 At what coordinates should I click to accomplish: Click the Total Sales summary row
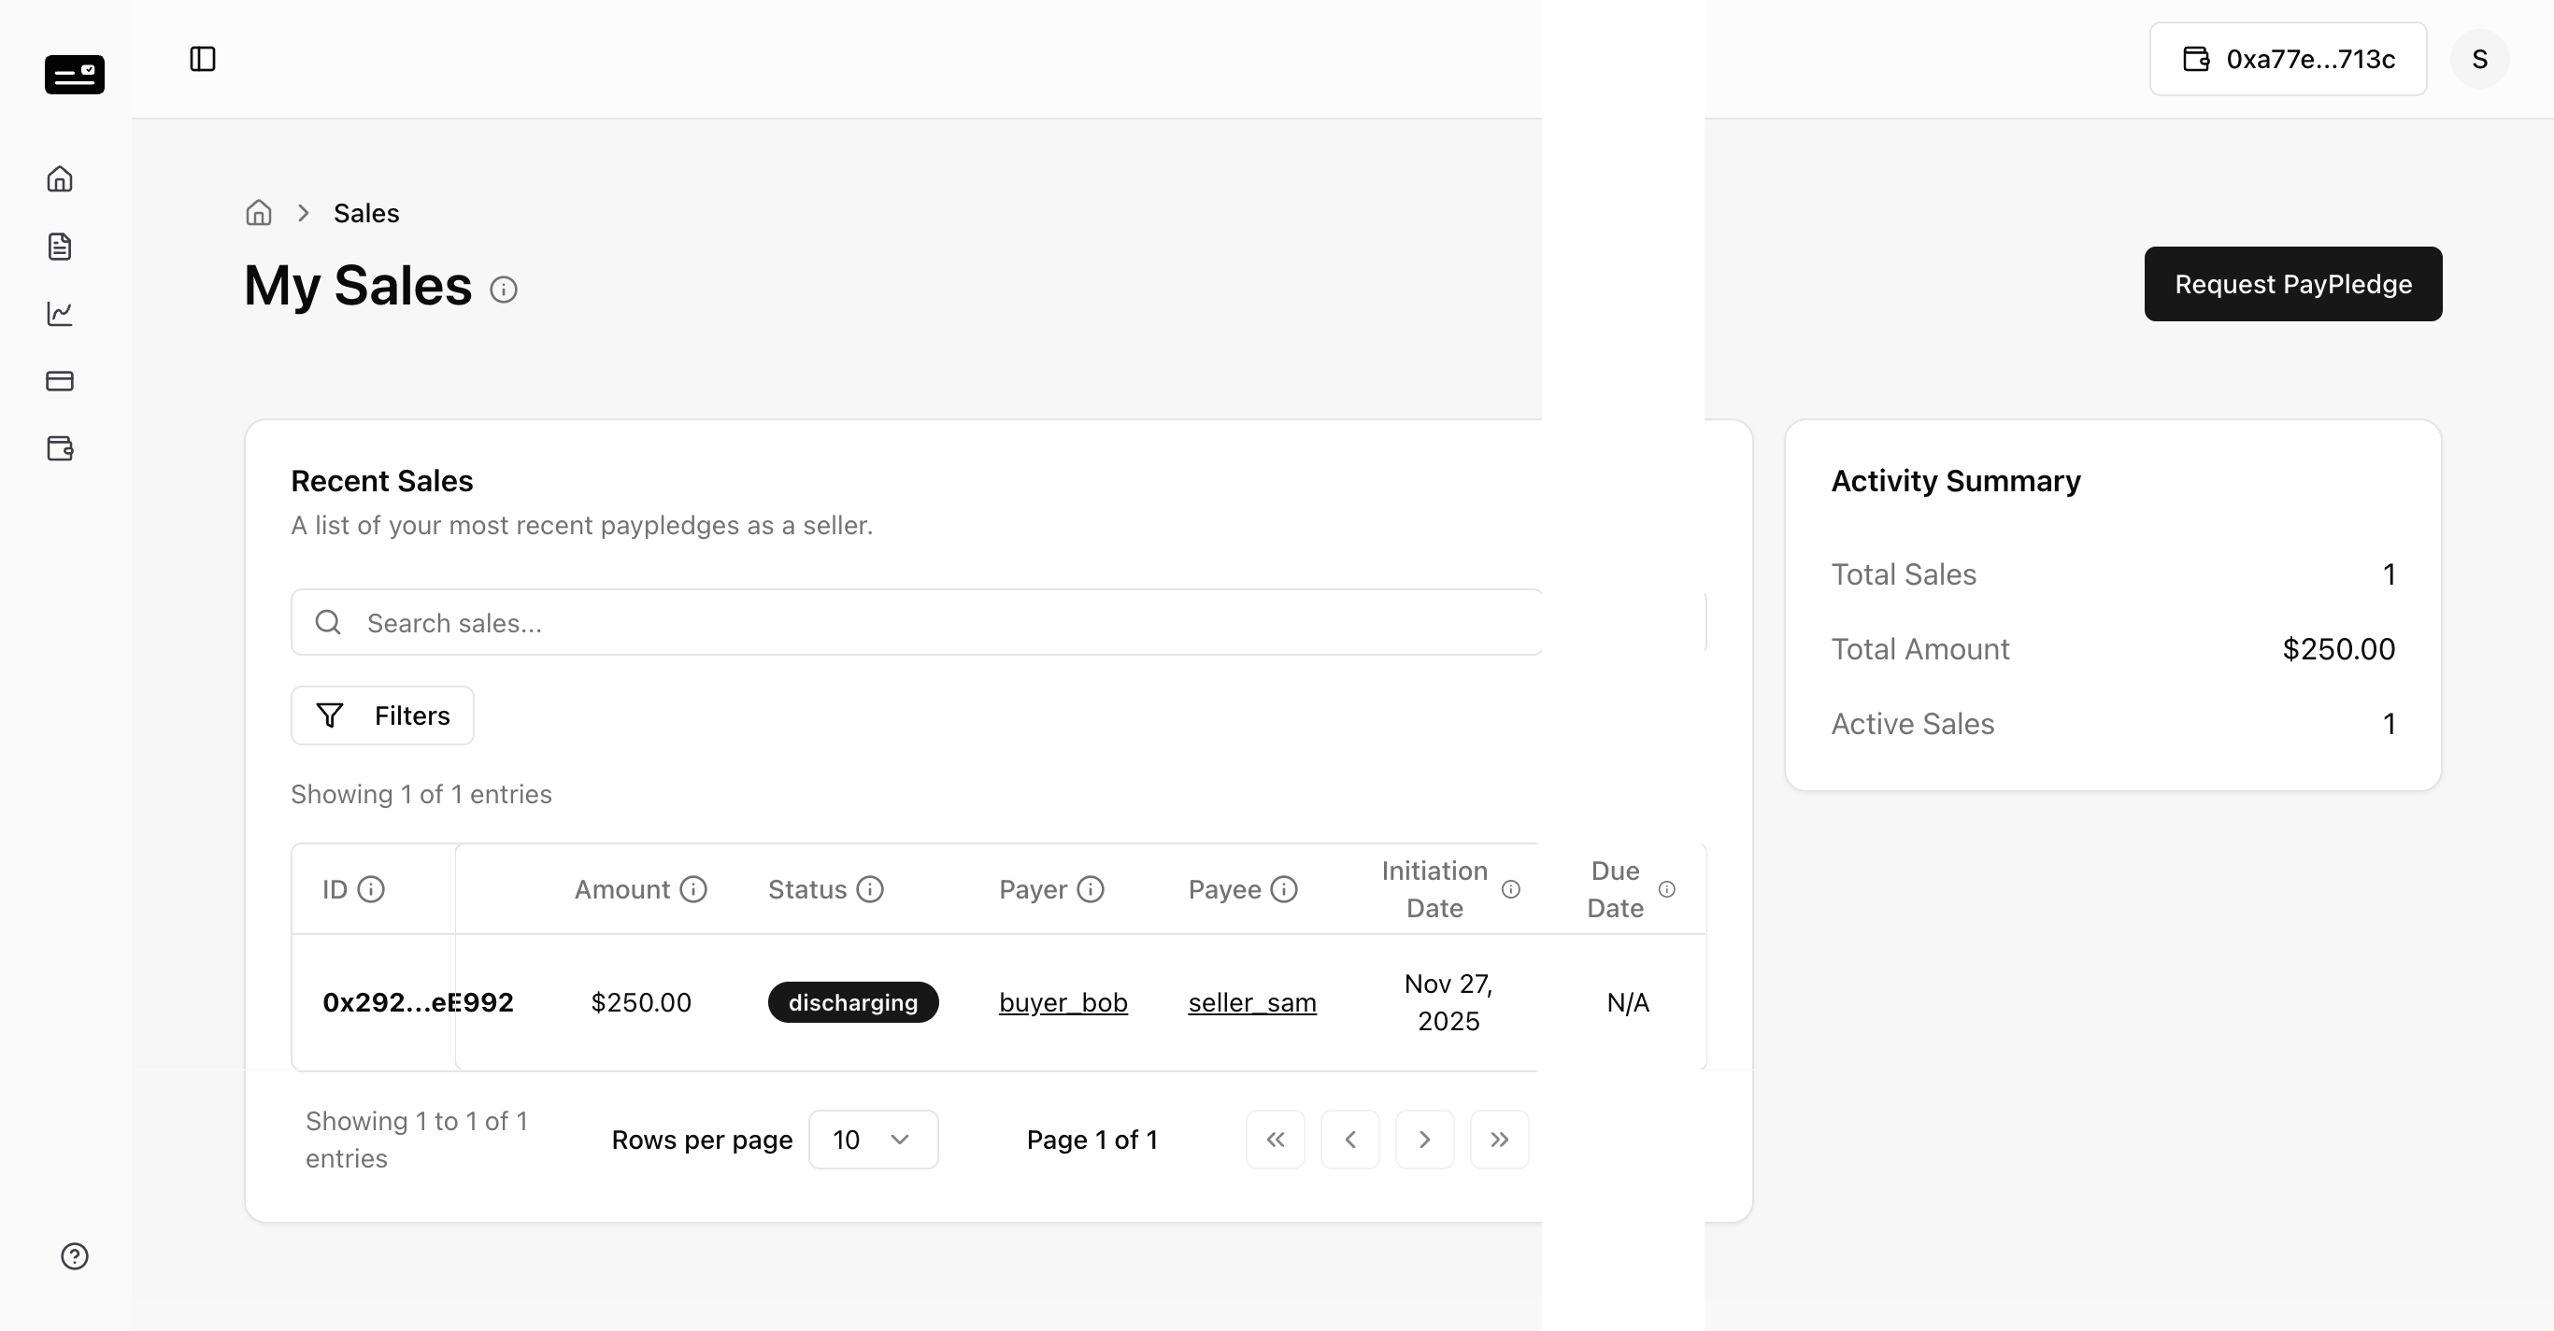tap(2113, 574)
